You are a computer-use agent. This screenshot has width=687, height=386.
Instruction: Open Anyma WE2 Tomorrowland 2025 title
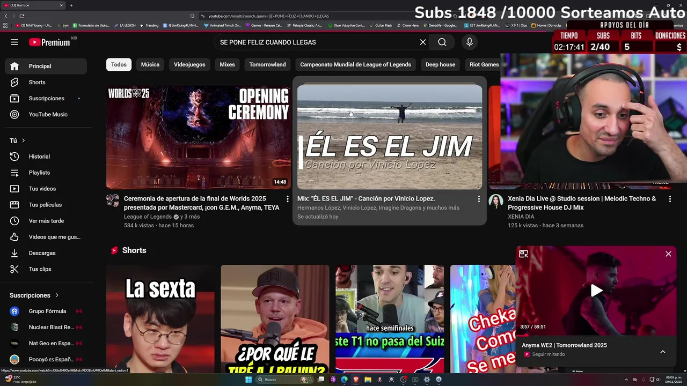click(564, 345)
